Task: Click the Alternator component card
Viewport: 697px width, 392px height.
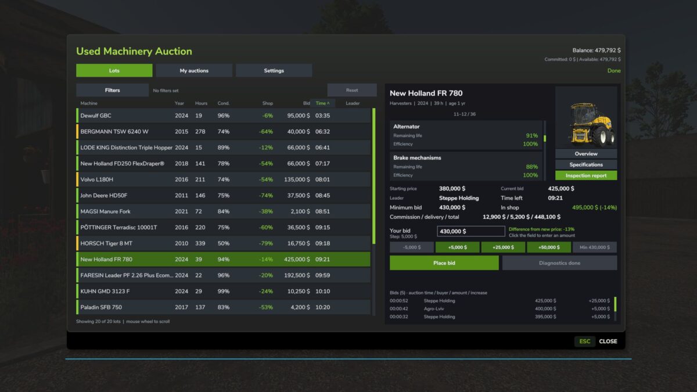Action: click(466, 135)
